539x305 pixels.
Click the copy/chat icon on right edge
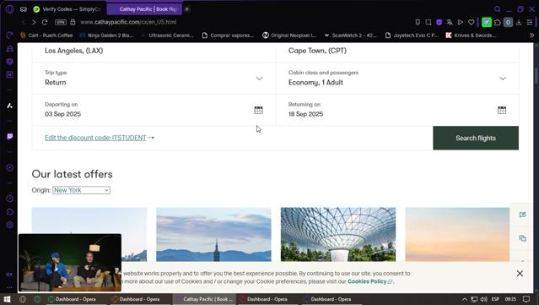point(522,238)
